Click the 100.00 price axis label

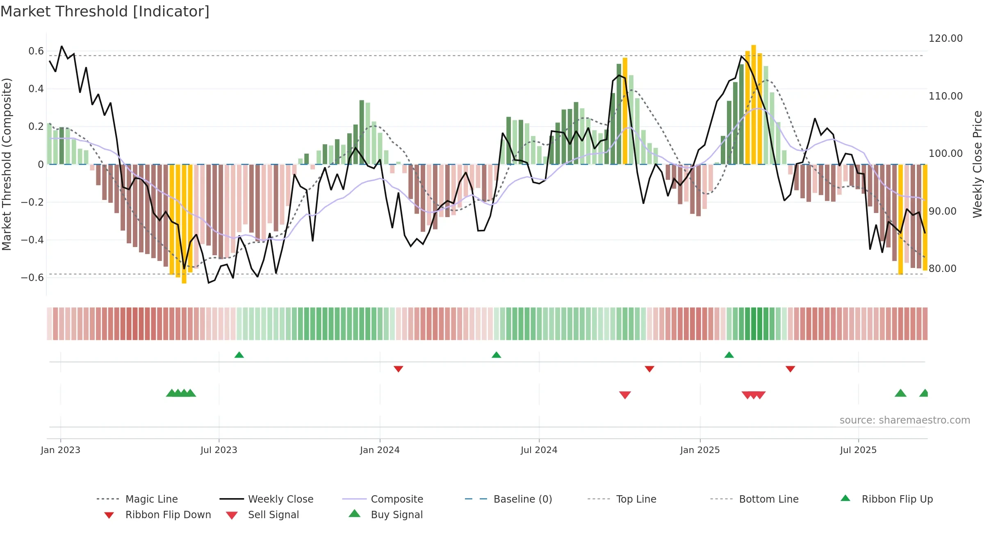946,154
